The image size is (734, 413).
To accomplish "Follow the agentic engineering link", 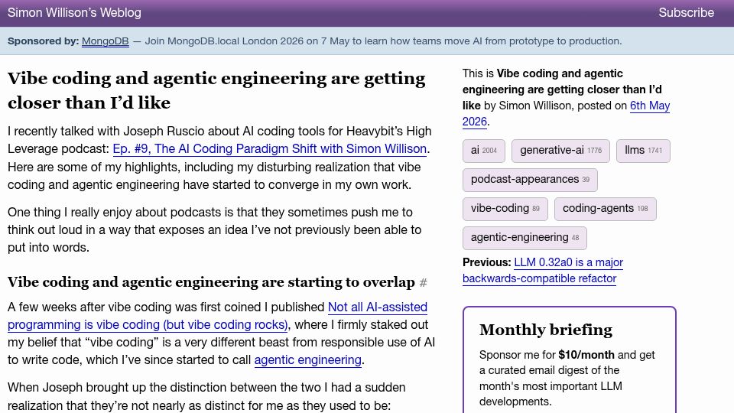I will [x=308, y=360].
